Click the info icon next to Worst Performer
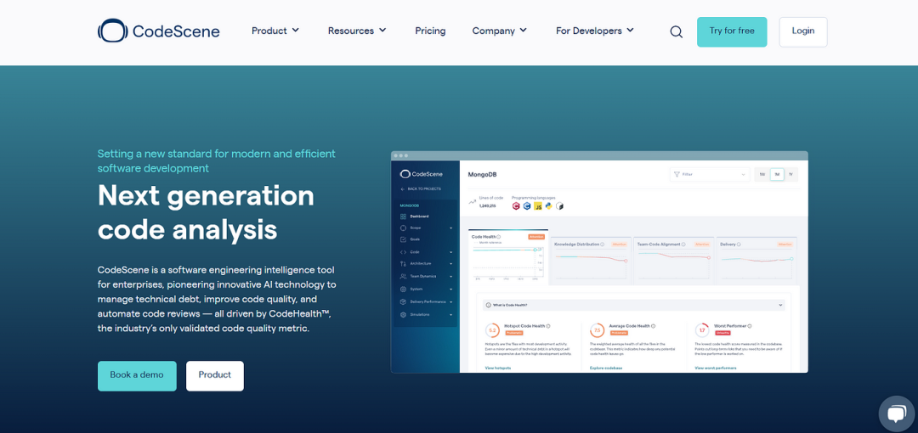 point(750,326)
